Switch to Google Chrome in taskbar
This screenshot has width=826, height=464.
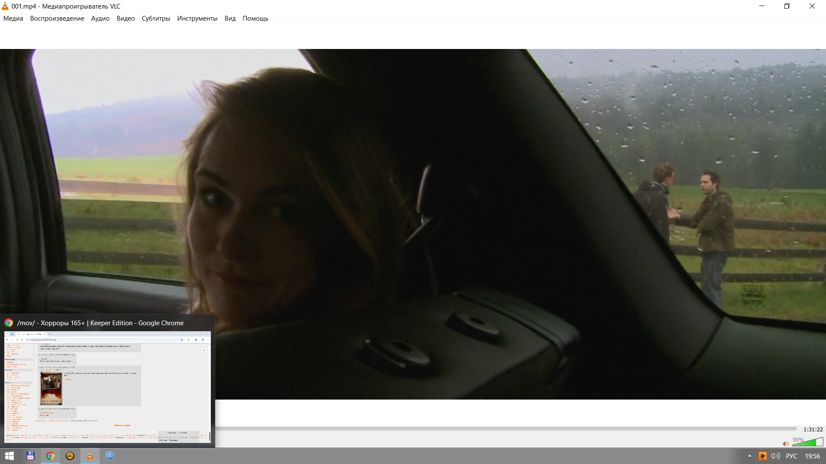(x=50, y=456)
